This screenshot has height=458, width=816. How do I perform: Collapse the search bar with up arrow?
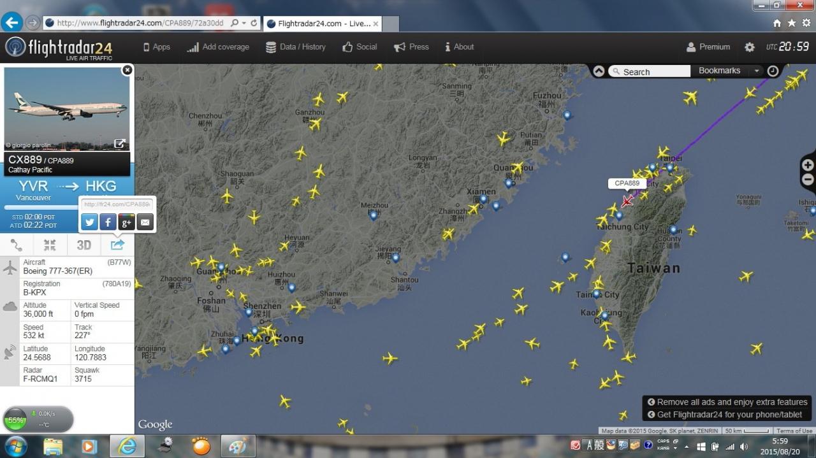pos(599,71)
